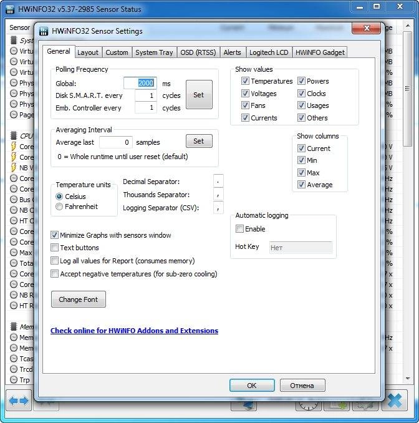
Task: Click HWiNFO32 Sensor Settings title icon
Action: [x=44, y=31]
